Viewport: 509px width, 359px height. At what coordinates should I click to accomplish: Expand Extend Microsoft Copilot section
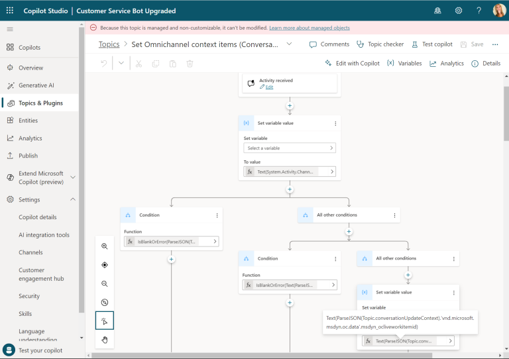pos(73,178)
